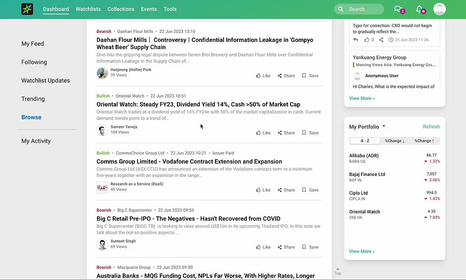Click the Top scroll-up arrow

tap(338, 271)
